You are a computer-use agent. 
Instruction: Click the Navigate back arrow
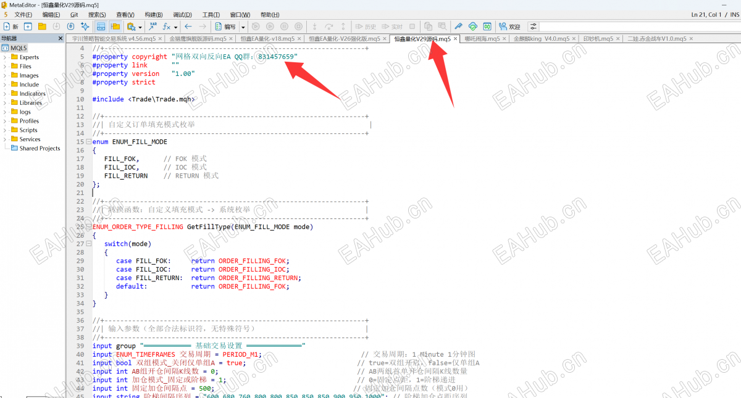pos(188,27)
